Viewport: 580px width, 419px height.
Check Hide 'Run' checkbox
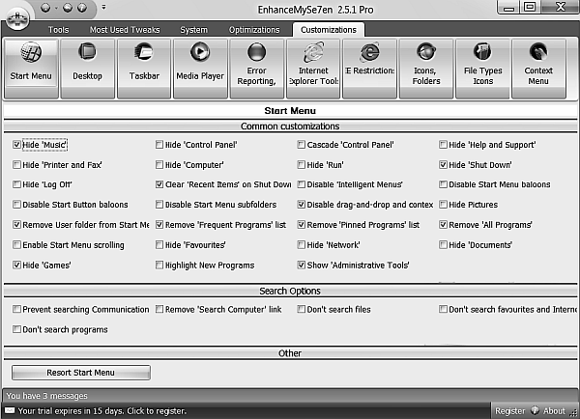301,165
